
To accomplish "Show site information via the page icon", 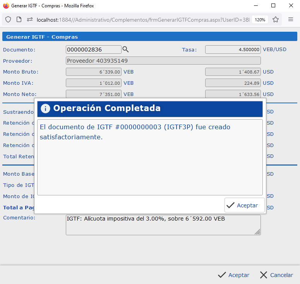I will click(x=19, y=19).
